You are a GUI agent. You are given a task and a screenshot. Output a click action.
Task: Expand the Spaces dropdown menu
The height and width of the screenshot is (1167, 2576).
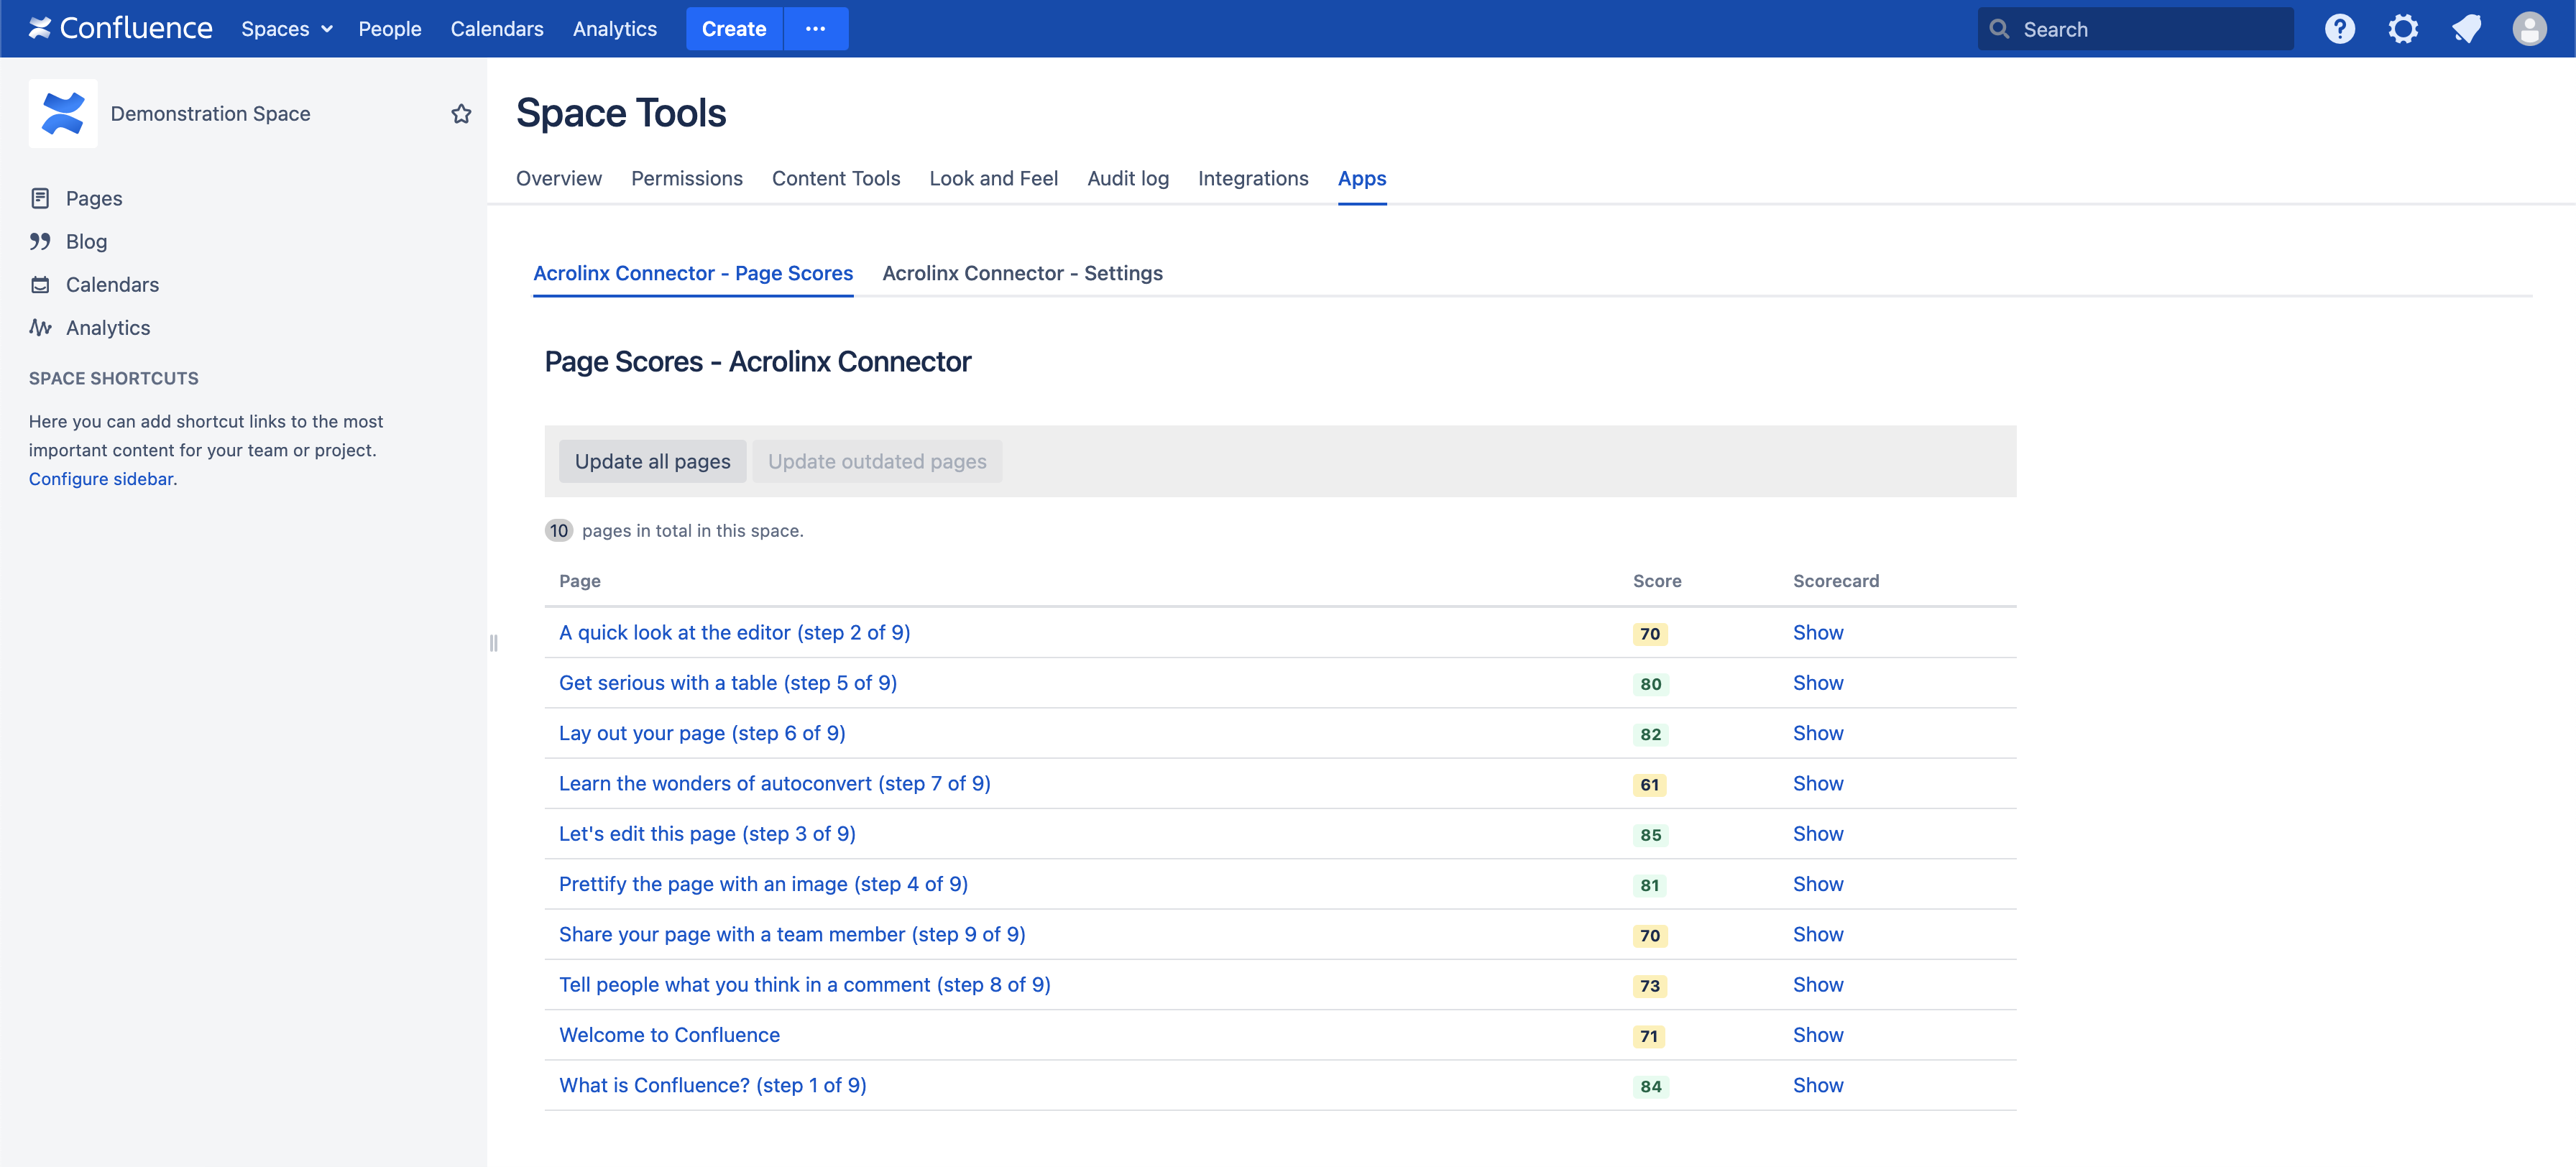[x=287, y=29]
